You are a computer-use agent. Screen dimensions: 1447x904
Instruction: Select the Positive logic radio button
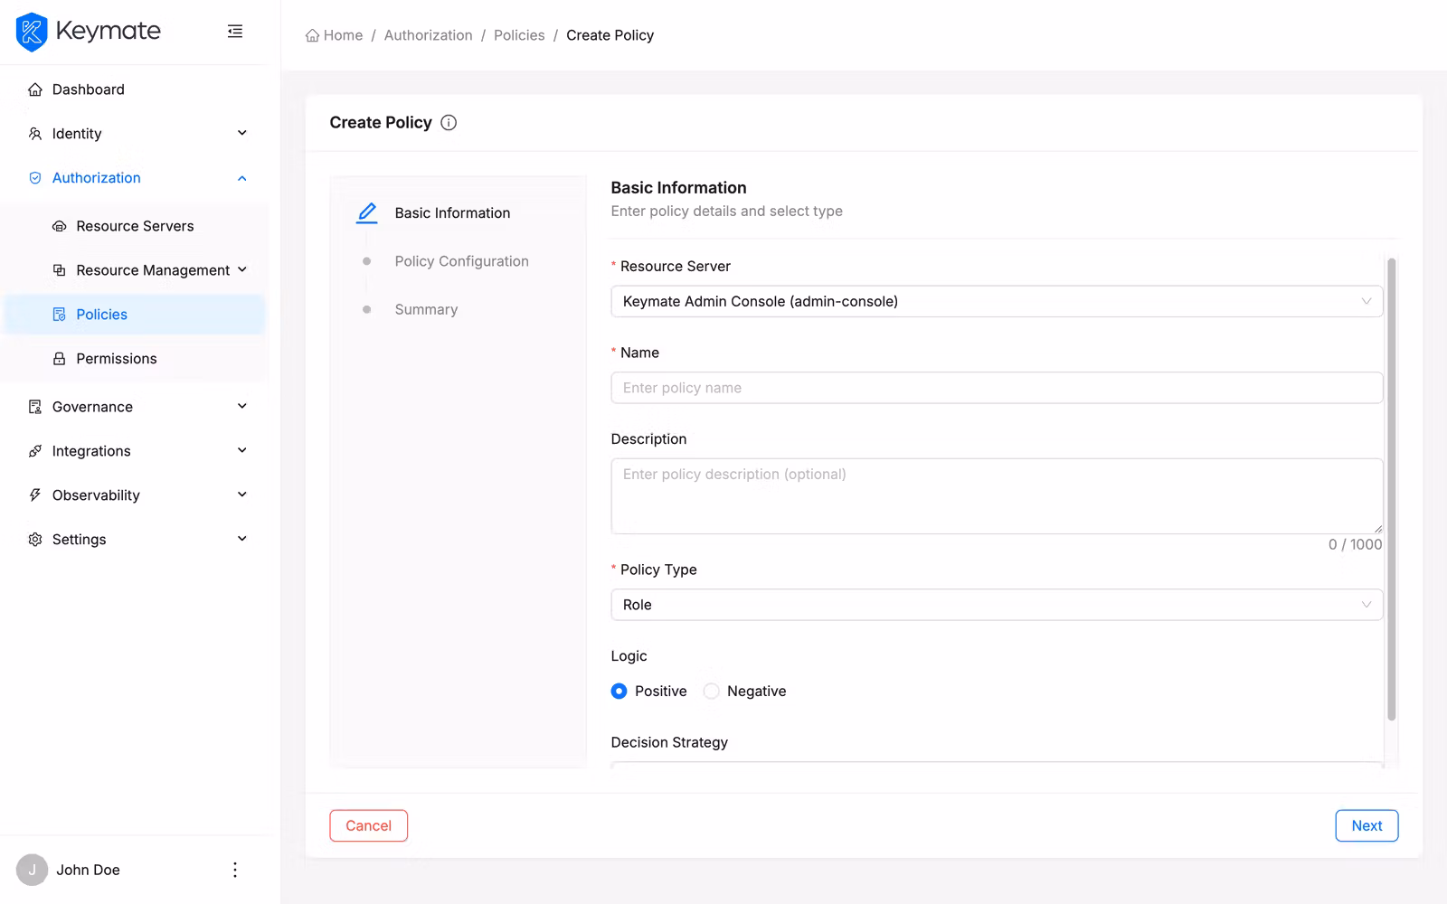[x=619, y=691]
